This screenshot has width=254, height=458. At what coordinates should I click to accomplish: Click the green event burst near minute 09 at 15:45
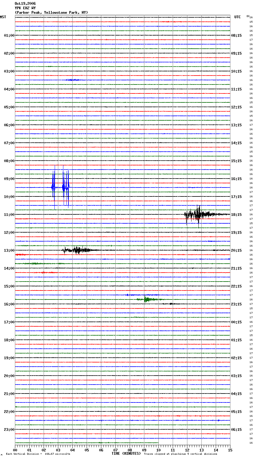(x=149, y=299)
